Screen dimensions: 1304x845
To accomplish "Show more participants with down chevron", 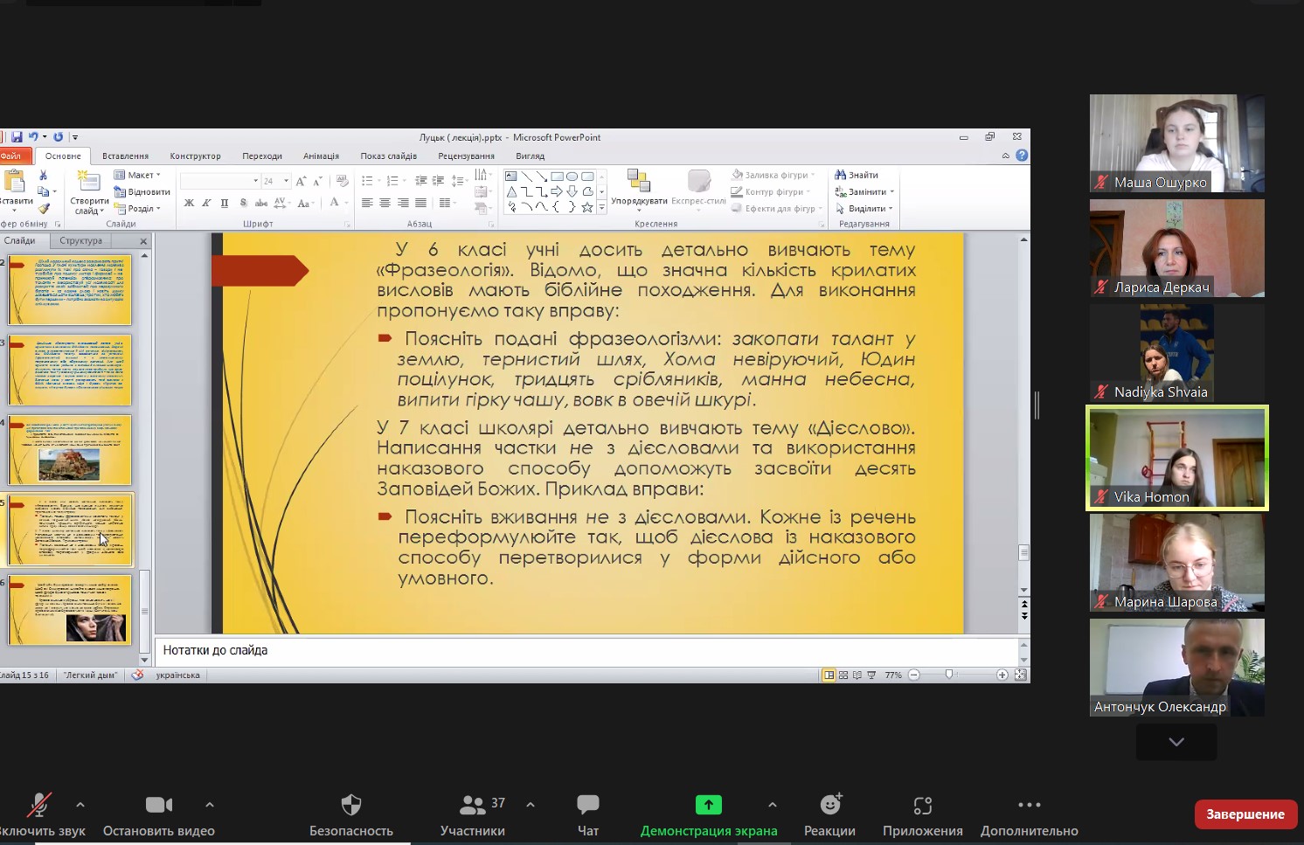I will click(1176, 742).
